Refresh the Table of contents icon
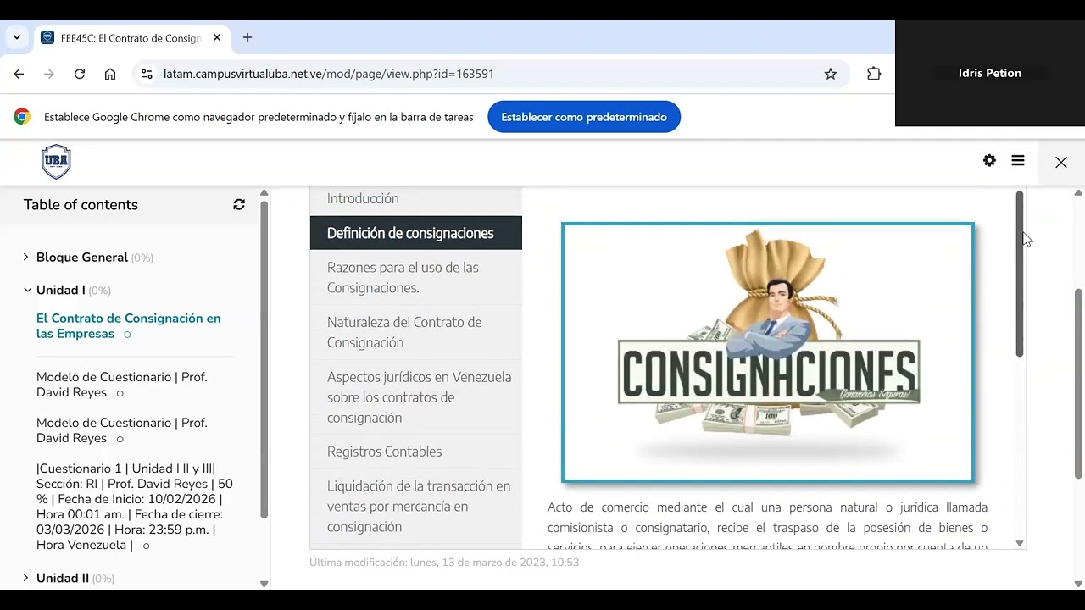Viewport: 1085px width, 610px height. tap(239, 204)
